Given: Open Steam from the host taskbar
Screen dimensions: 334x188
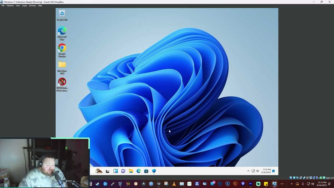Looking at the screenshot, I should 97,184.
